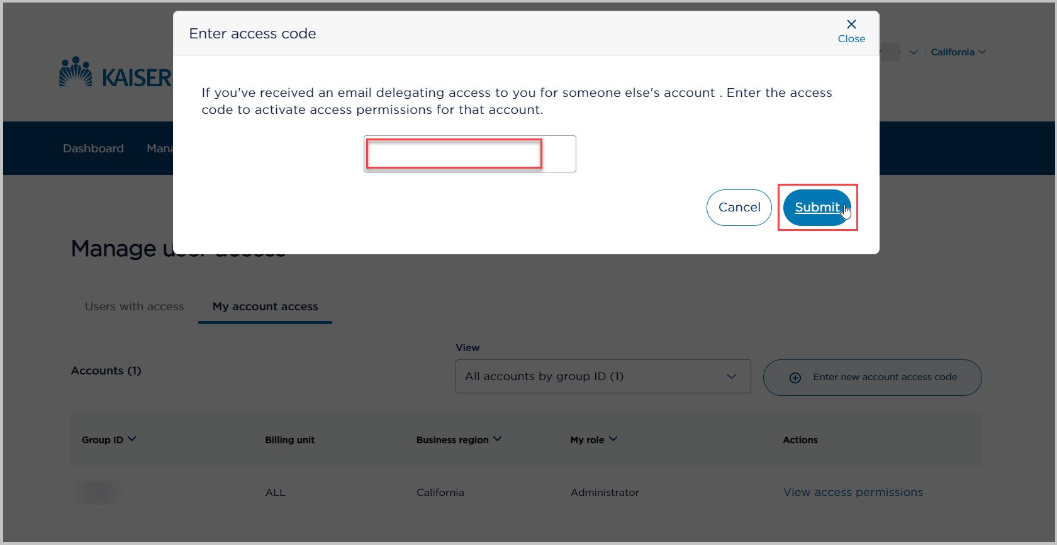The image size is (1057, 545).
Task: Click the Billing unit column header
Action: click(289, 440)
